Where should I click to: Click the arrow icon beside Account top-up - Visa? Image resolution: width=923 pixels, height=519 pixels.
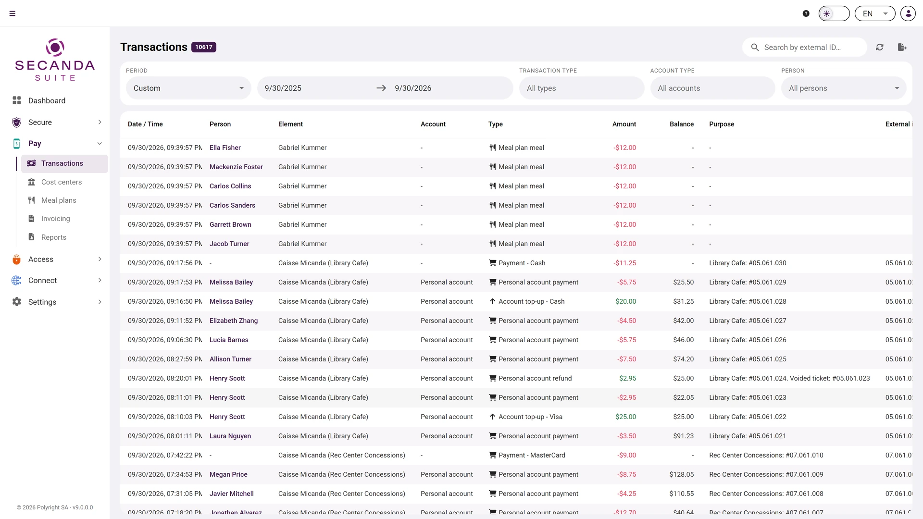click(x=492, y=417)
